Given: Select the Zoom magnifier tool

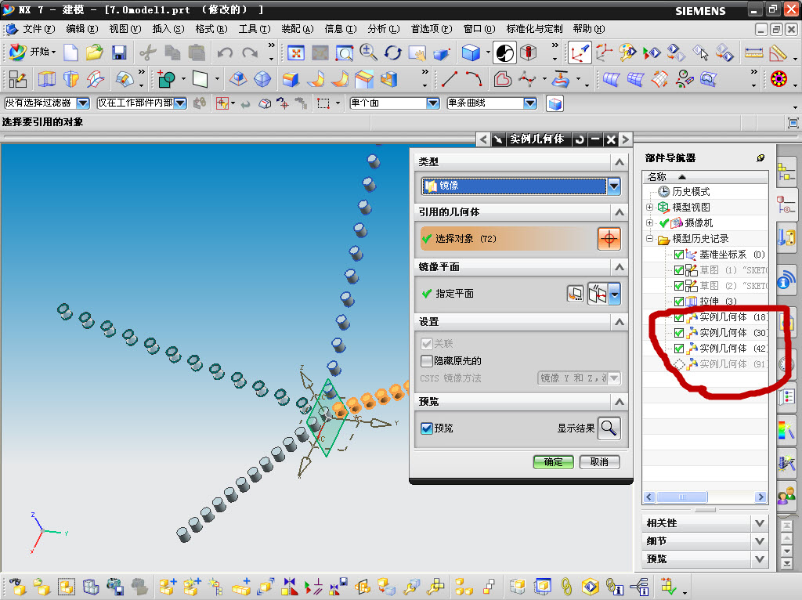Looking at the screenshot, I should click(368, 52).
